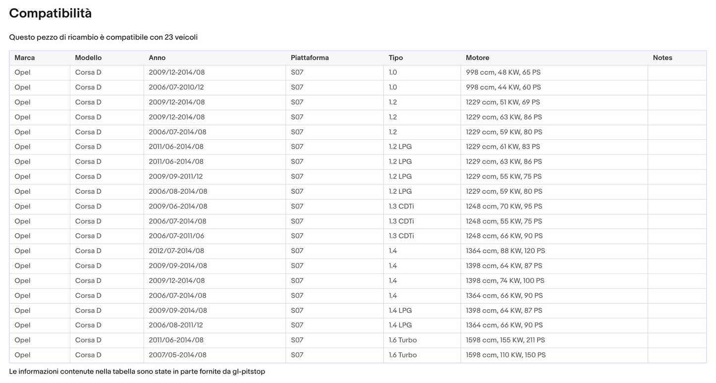Click the year range 2012/07-2014/08
Screen dimensions: 716x383
[x=176, y=251]
